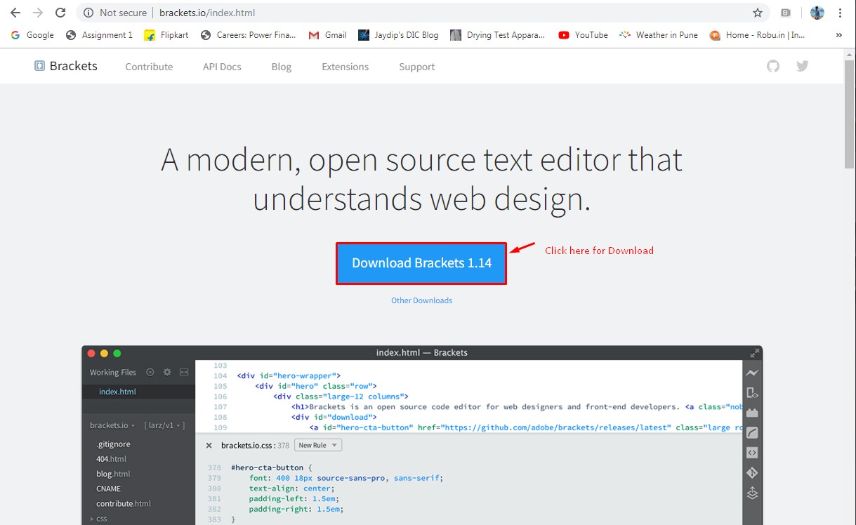The height and width of the screenshot is (525, 856).
Task: Open the Gmail bookmark
Action: click(x=328, y=34)
